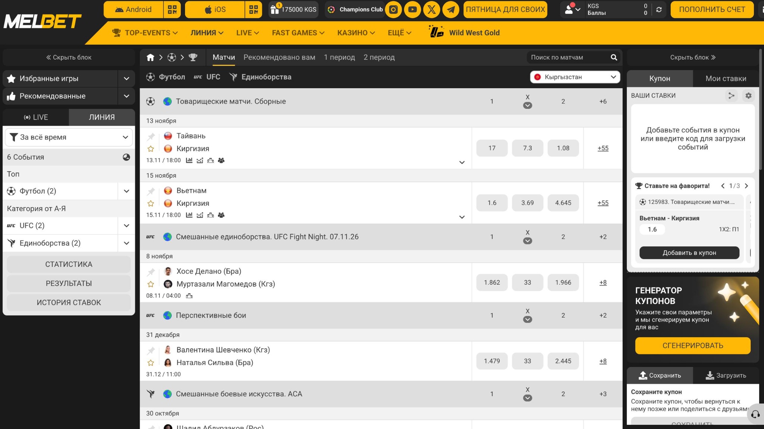Open +55 markets for Тайвань match
The image size is (764, 429).
(603, 148)
